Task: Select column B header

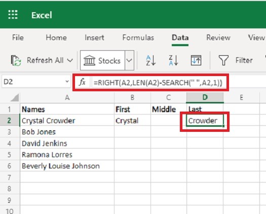Action: click(132, 98)
